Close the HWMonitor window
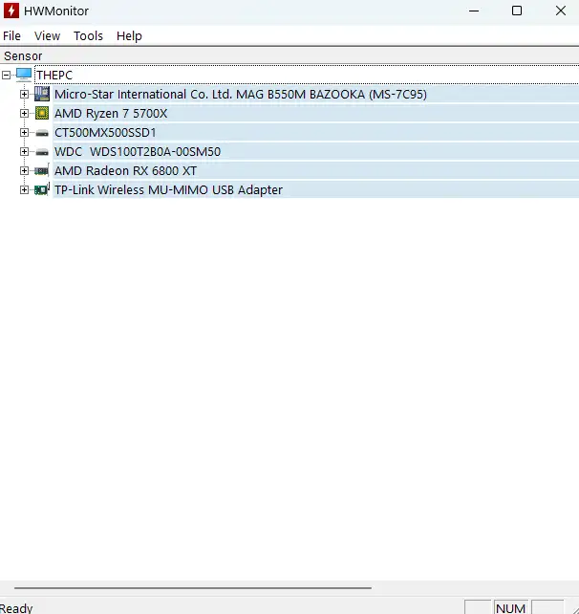 click(x=561, y=11)
